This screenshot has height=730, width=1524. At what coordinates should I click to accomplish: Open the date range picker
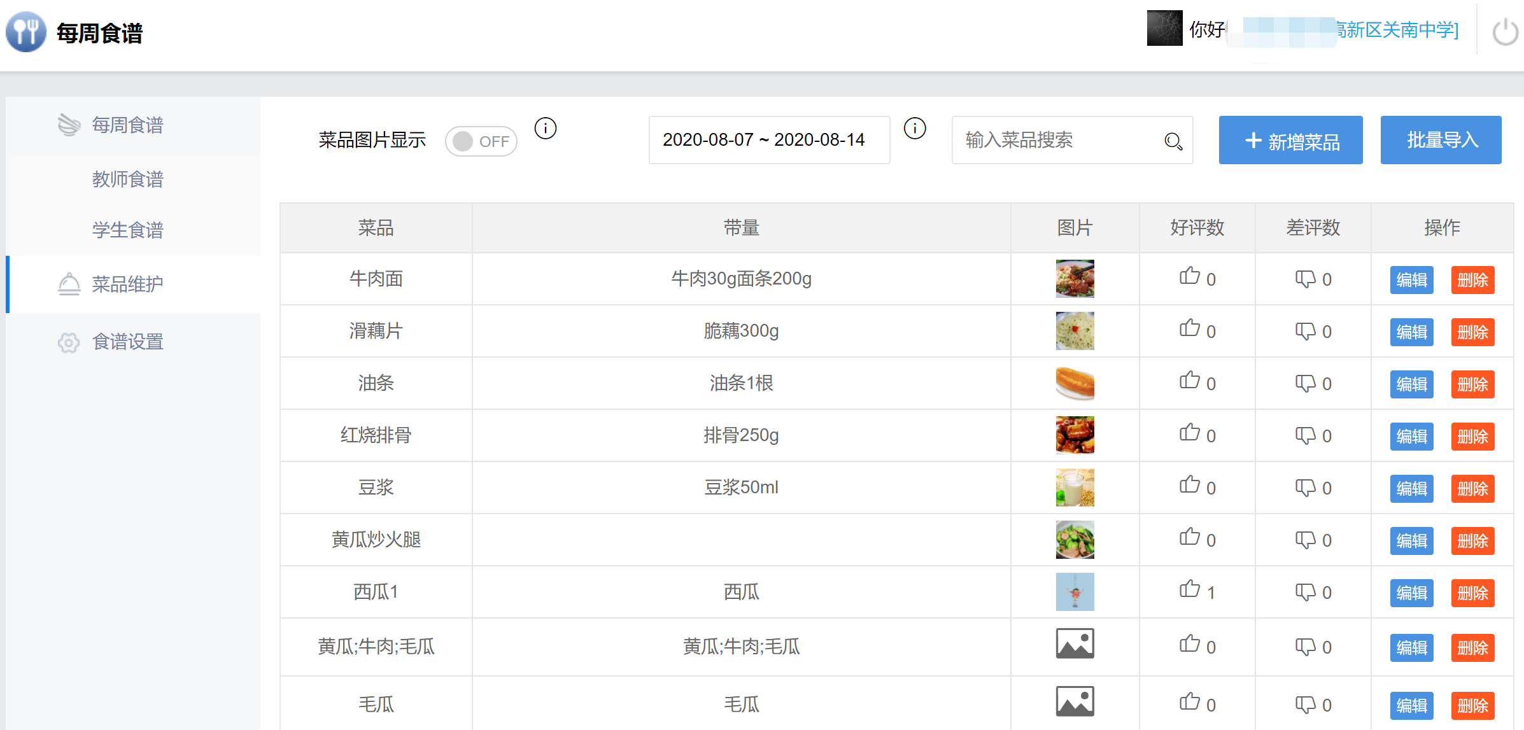coord(769,140)
